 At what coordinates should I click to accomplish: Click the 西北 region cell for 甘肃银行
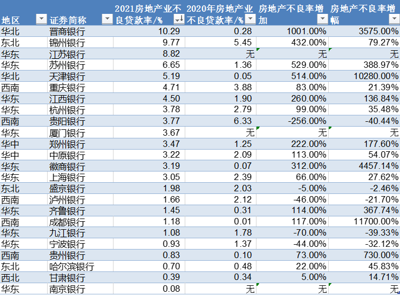click(24, 277)
